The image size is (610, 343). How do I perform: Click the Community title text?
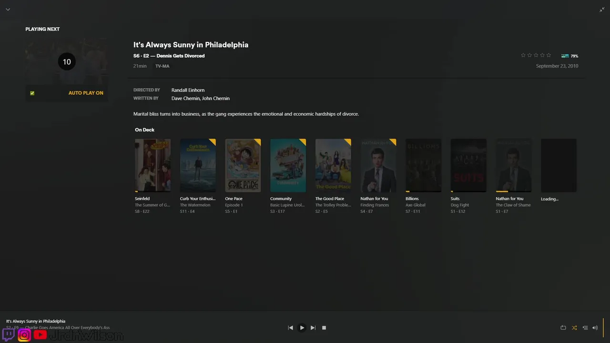(x=281, y=199)
